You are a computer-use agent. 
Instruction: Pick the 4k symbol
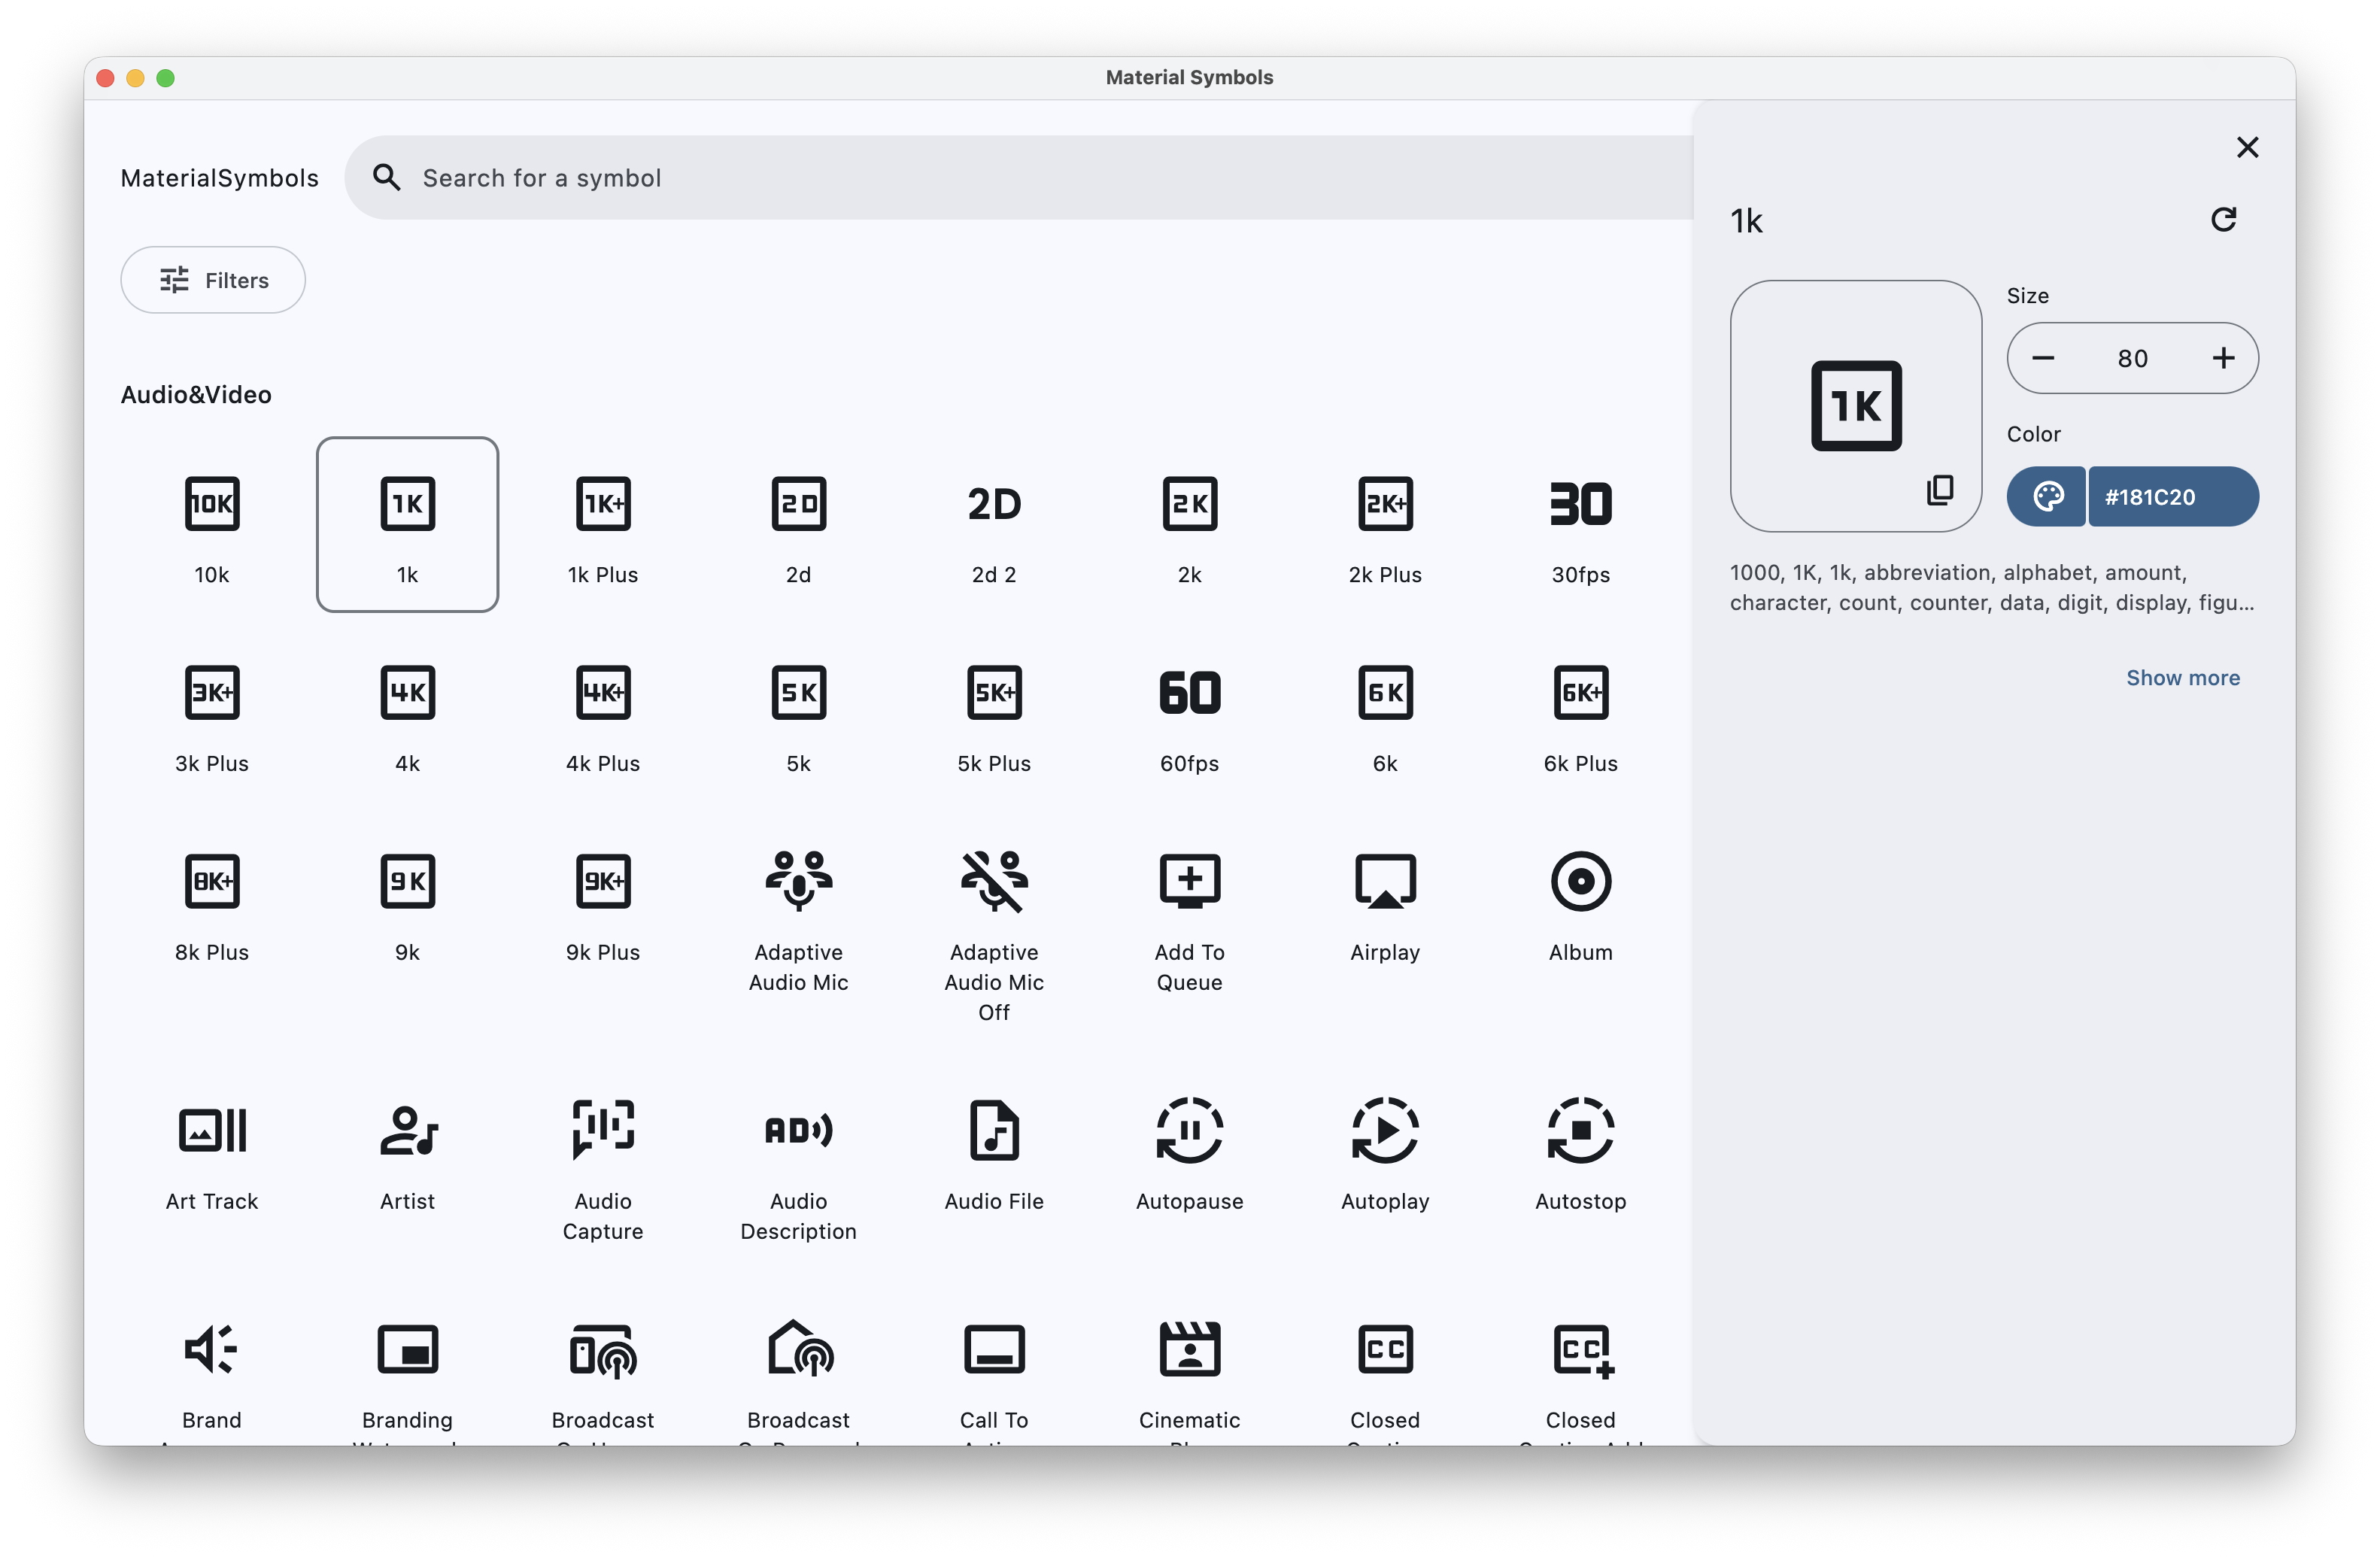point(407,713)
